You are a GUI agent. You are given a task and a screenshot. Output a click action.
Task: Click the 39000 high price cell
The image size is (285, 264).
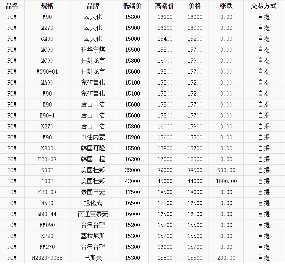coord(165,170)
